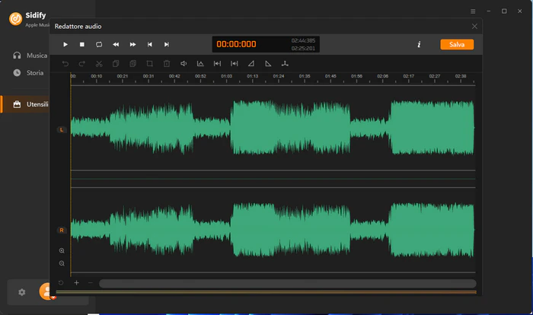The height and width of the screenshot is (315, 533).
Task: Apply fade-in effect
Action: [251, 64]
